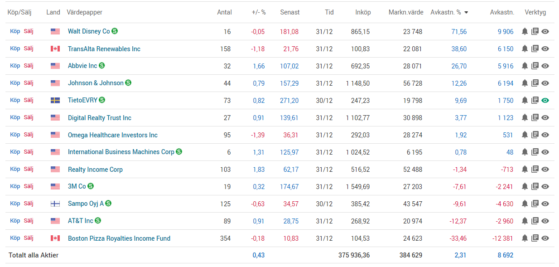Click Köp for Sampo Oyj A
Screen dimensions: 559x267
(15, 203)
